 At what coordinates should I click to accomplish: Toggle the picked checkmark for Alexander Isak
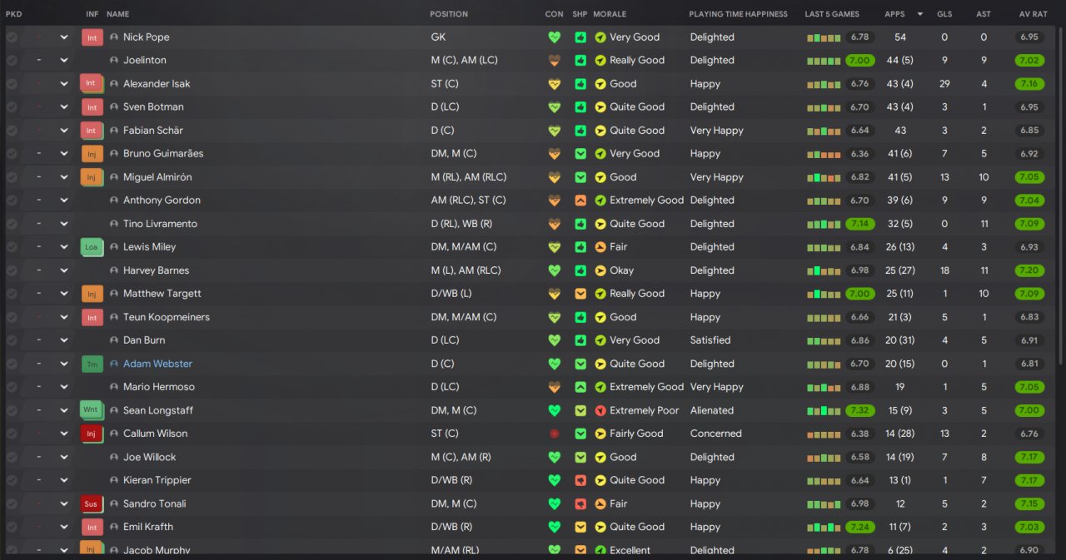(12, 84)
